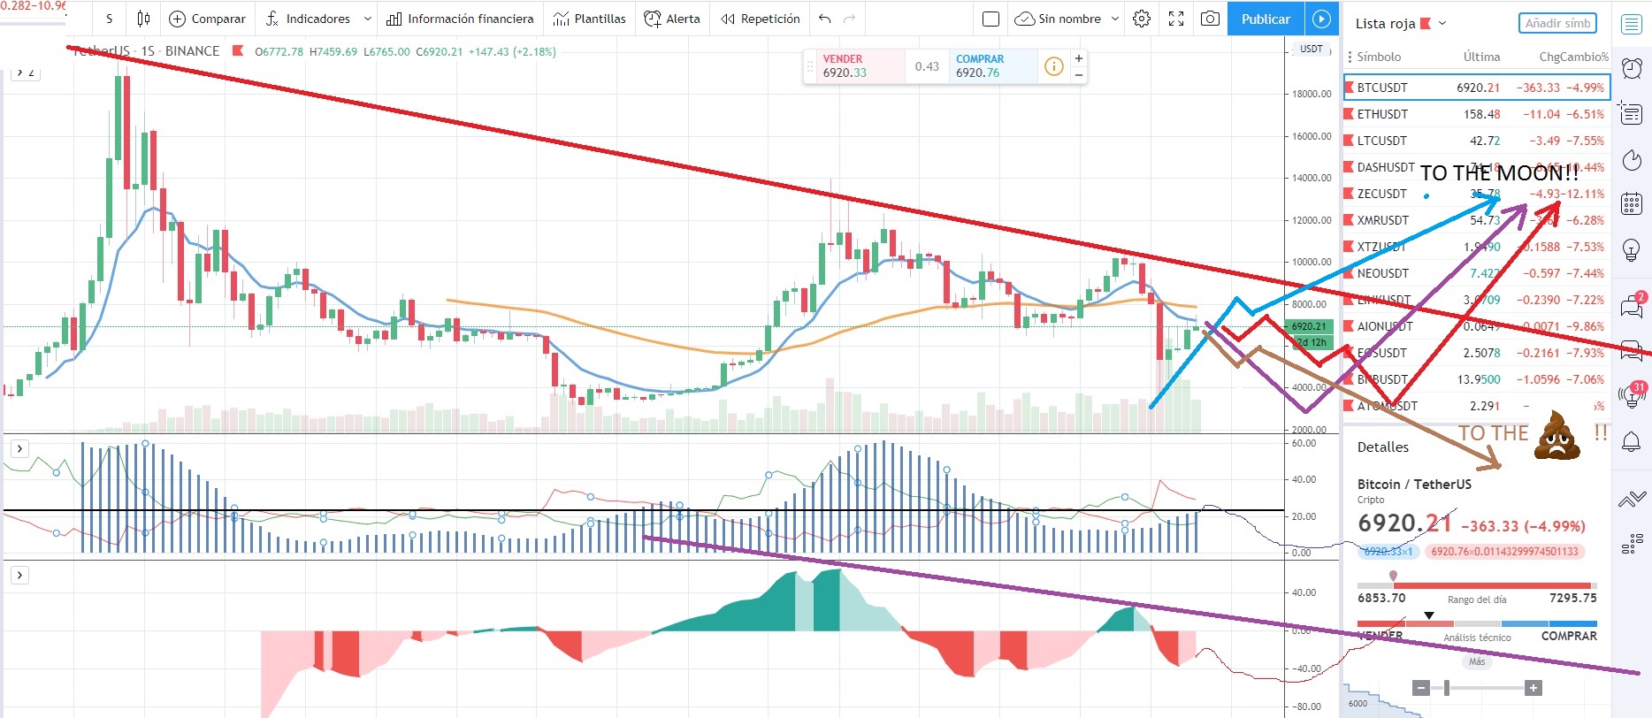Sort watchlist by Última column
The height and width of the screenshot is (718, 1652).
(1481, 57)
